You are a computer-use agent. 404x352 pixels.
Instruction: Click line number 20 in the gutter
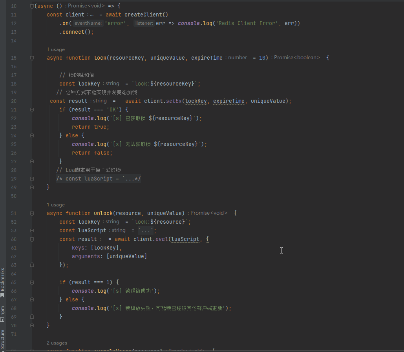(14, 101)
